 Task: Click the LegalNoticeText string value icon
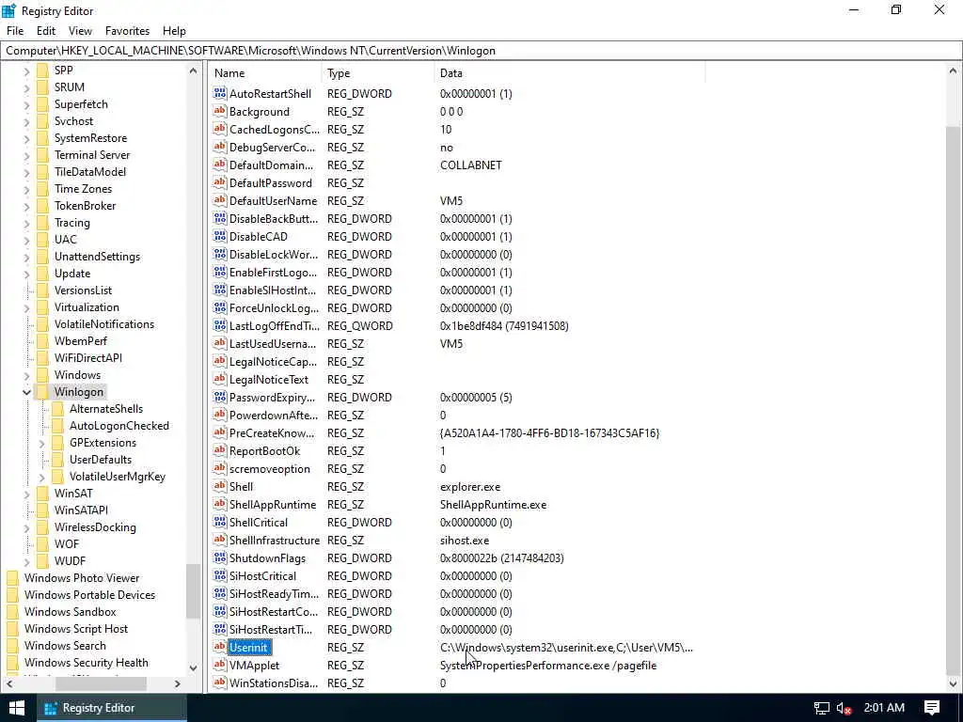220,380
